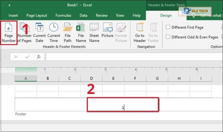
Task: Open the Insert ribbon tab
Action: 13,15
